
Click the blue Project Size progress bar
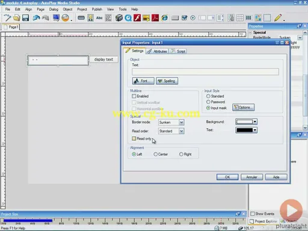[x=28, y=221]
